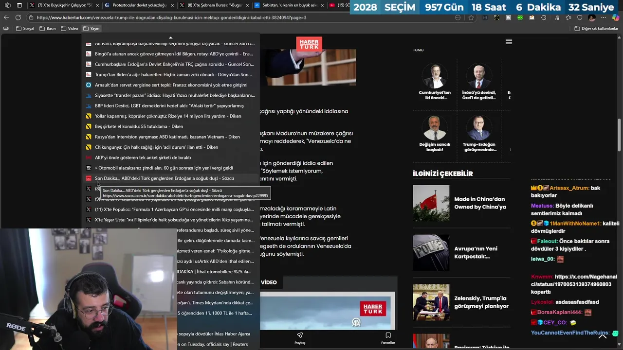The width and height of the screenshot is (623, 350).
Task: Open the profile avatar menu
Action: point(592,17)
